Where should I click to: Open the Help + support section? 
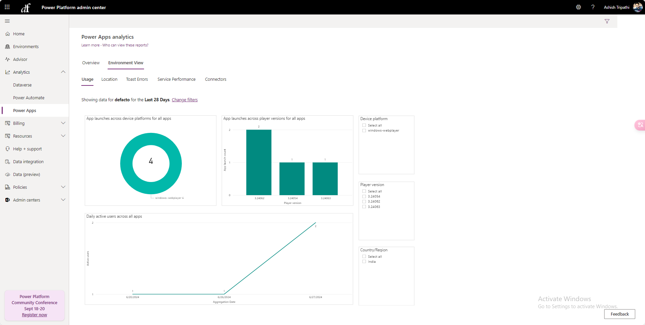[27, 149]
